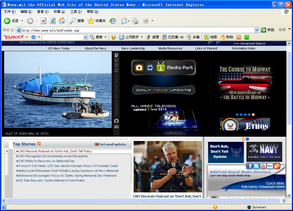
Task: Show image 3 of Images of the Day
Action: click(116, 65)
